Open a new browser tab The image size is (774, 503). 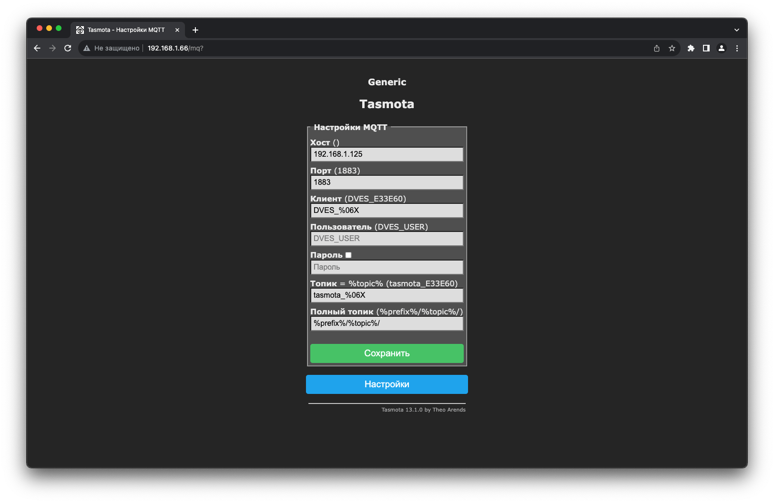[x=195, y=30]
